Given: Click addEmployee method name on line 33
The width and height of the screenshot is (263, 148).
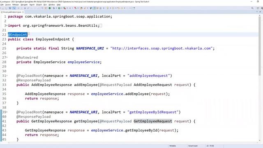Looking at the screenshot, I should point(86,85).
